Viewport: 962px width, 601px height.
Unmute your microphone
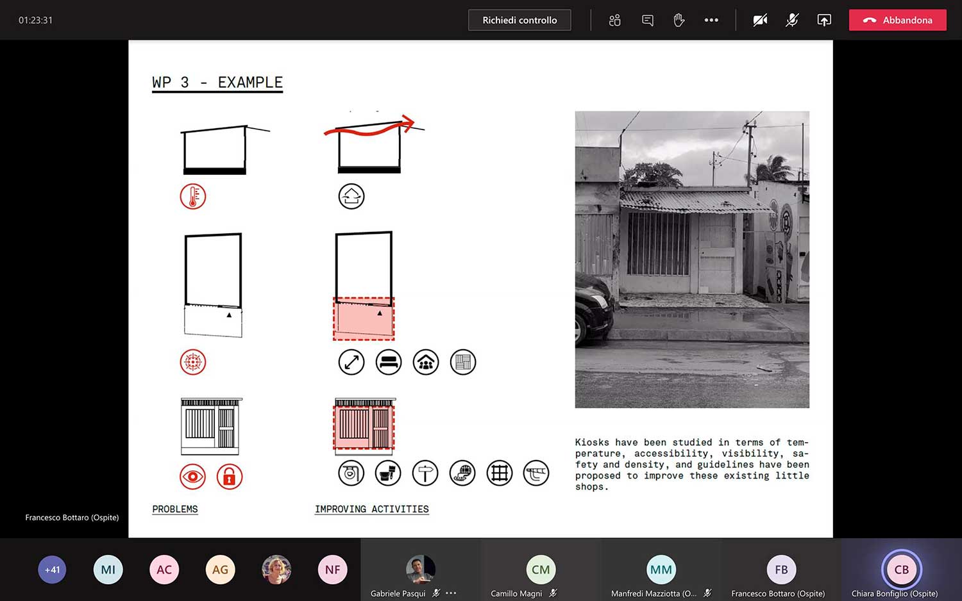(792, 20)
